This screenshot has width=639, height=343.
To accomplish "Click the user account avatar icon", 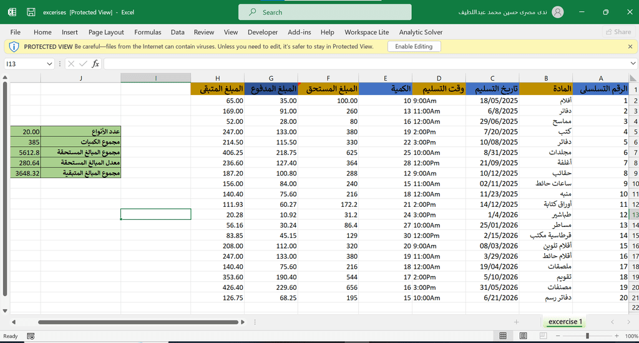I will coord(557,12).
